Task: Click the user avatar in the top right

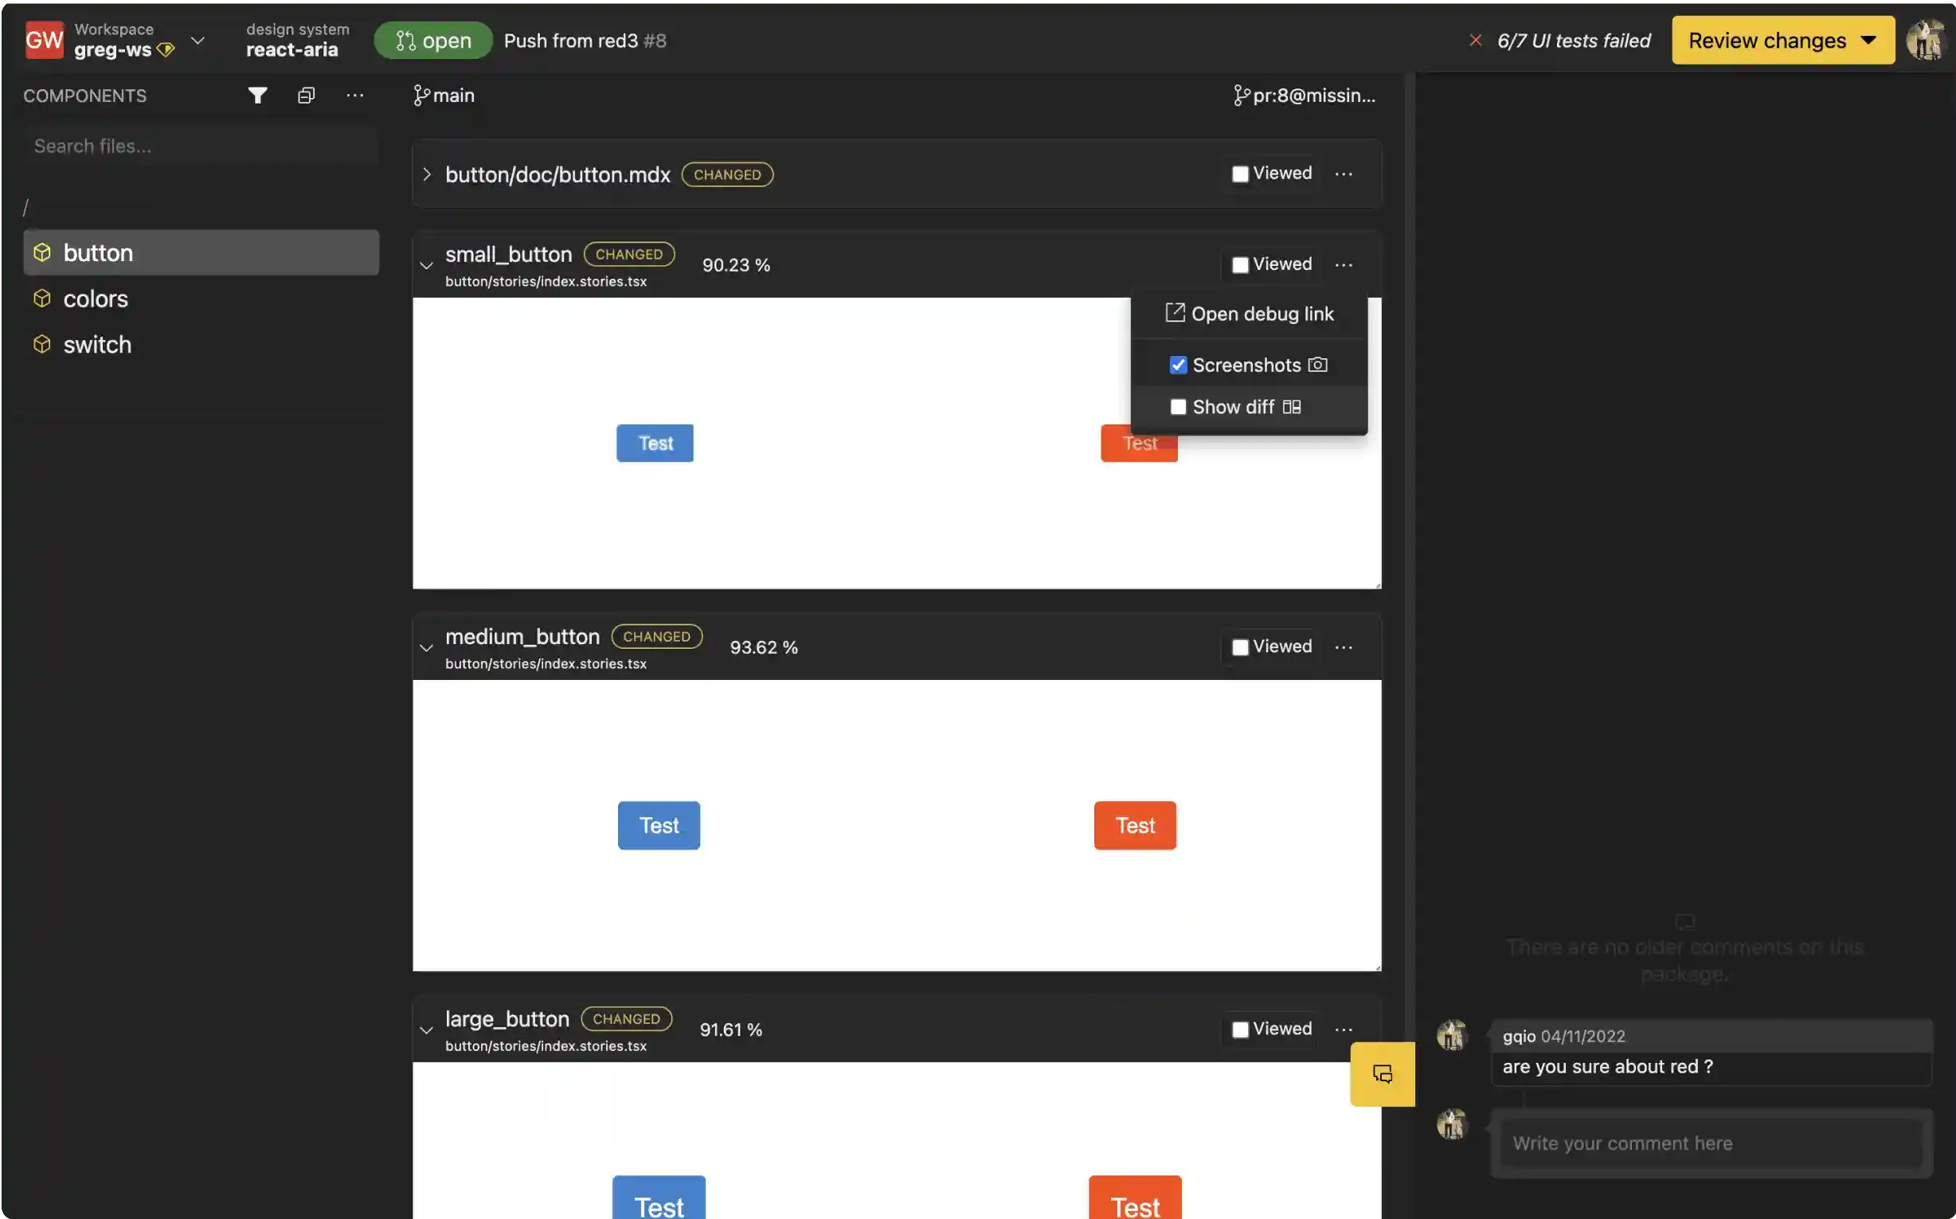Action: [x=1927, y=40]
